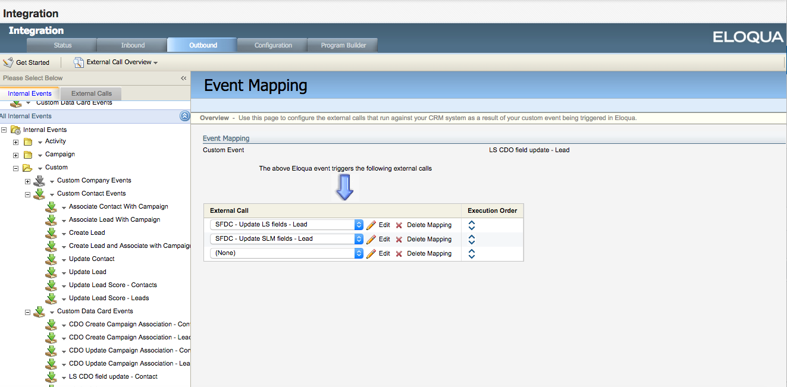Open the SFDC - Update LS fields - Lead dropdown
The width and height of the screenshot is (787, 387).
(x=286, y=225)
